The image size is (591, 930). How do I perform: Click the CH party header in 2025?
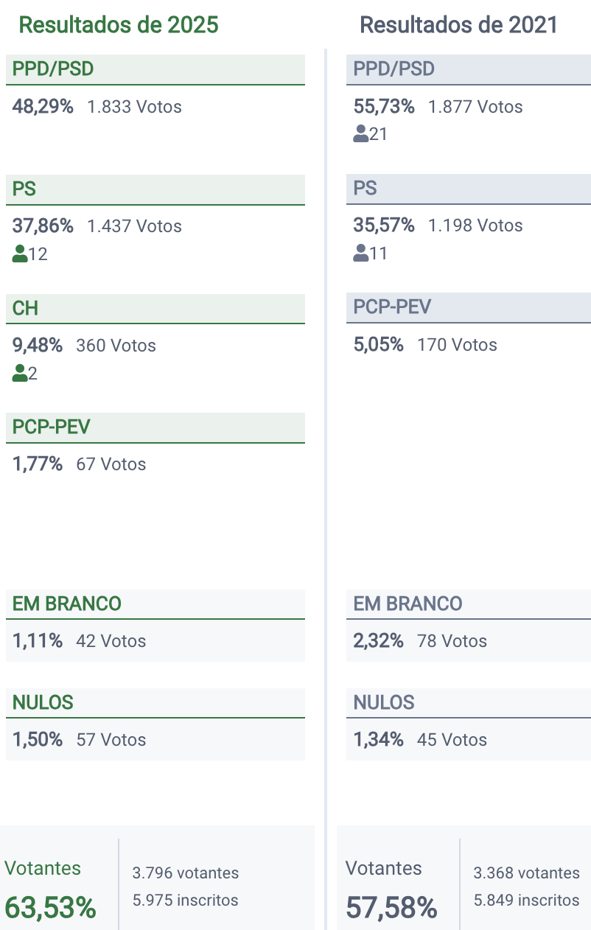(26, 308)
